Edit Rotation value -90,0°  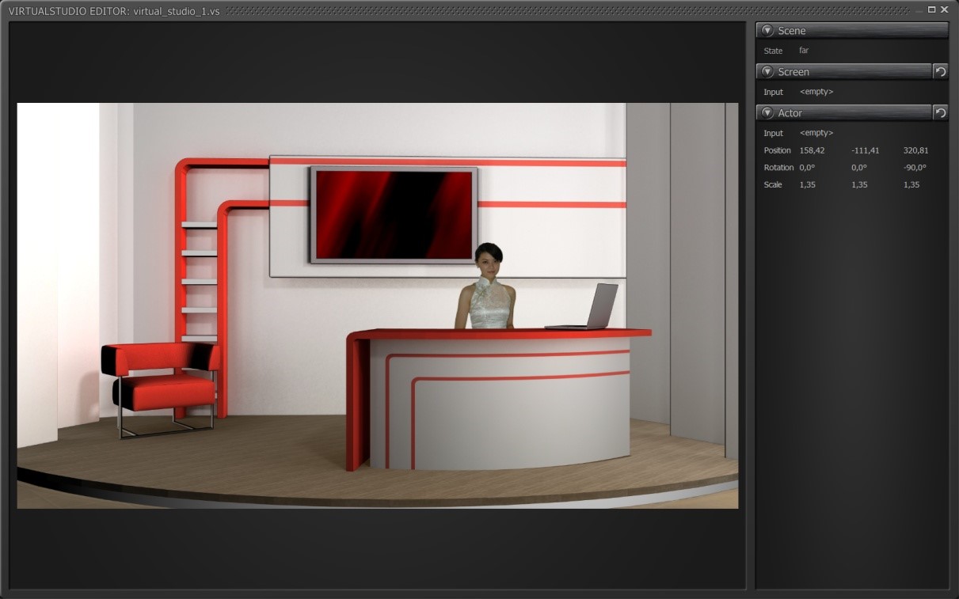915,168
